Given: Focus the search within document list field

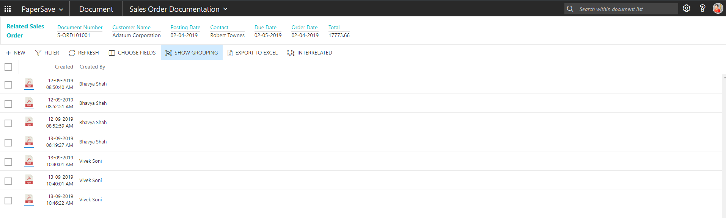Looking at the screenshot, I should [626, 9].
